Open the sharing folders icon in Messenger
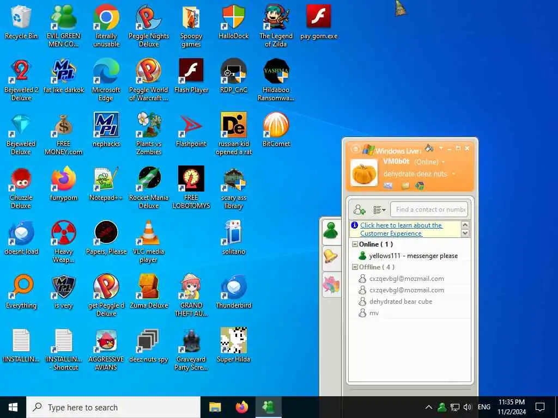558x418 pixels. pos(405,186)
